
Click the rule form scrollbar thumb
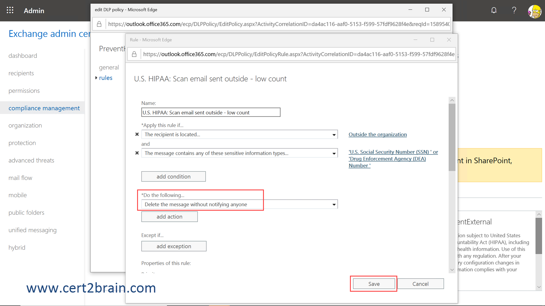[x=452, y=137]
